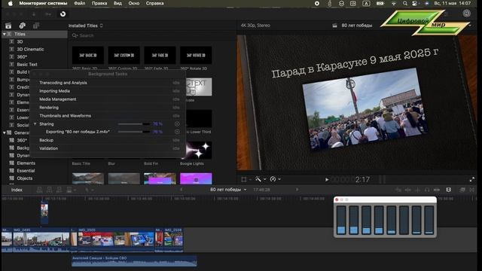This screenshot has height=271, width=482.
Task: Enter viewer fullscreen playback mode
Action: pos(472,179)
